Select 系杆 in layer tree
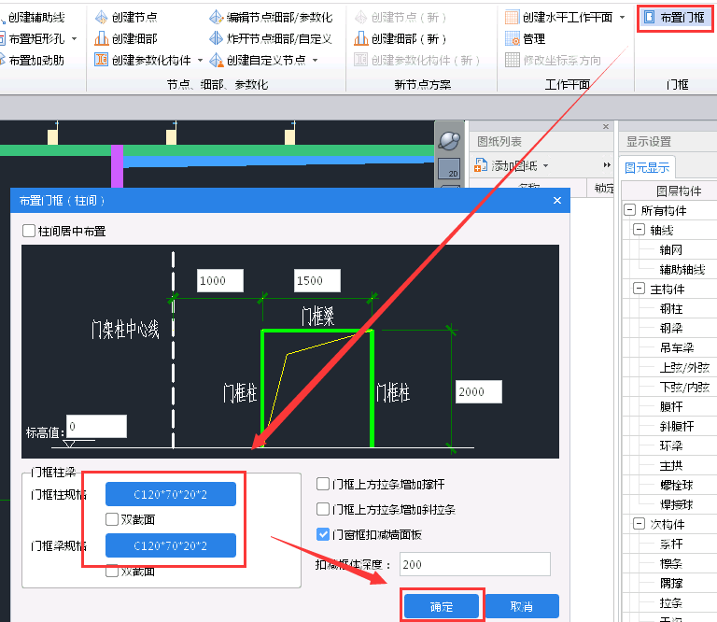 [x=671, y=544]
